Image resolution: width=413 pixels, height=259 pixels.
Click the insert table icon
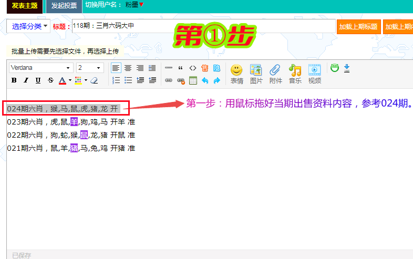(193, 80)
